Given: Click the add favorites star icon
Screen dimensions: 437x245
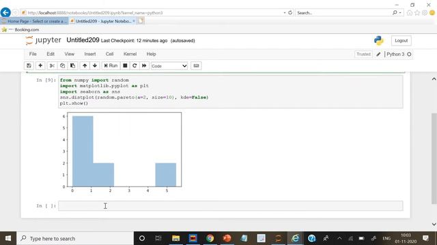Looking at the screenshot, I should coord(4,29).
